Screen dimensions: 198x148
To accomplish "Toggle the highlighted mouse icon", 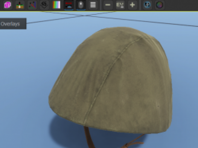I will tap(81, 5).
